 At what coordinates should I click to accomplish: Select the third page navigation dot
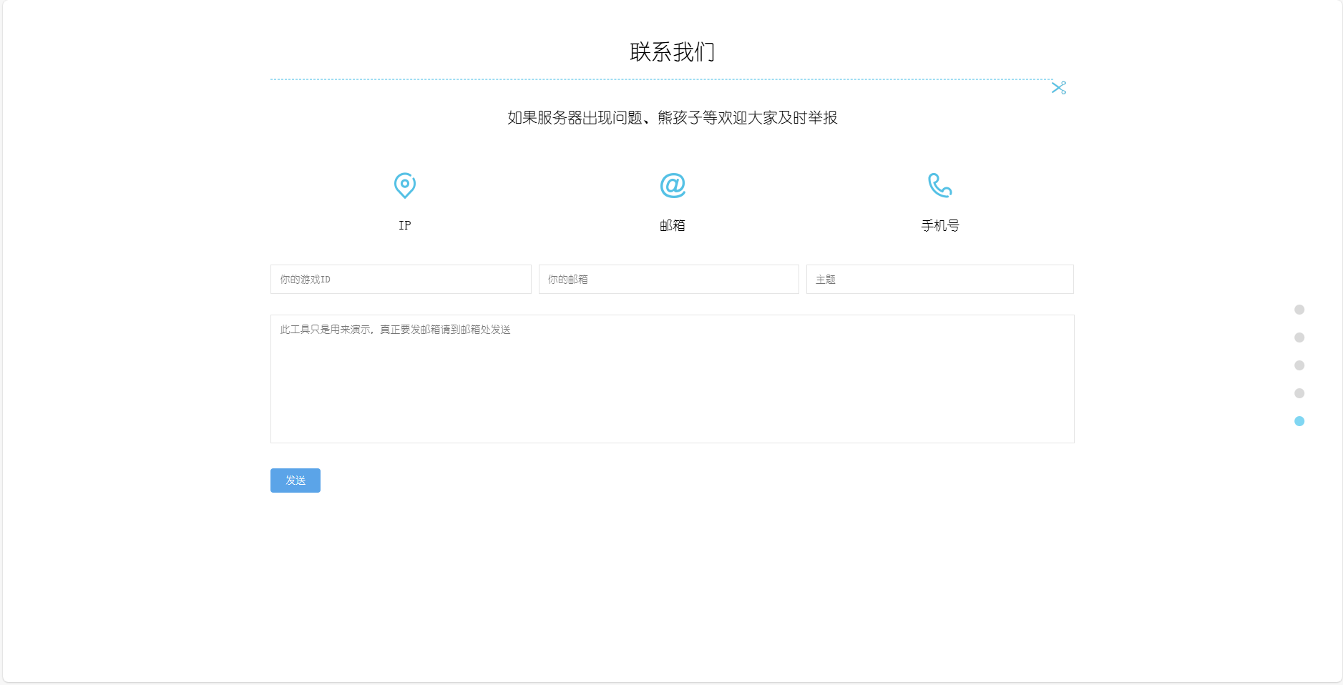(x=1299, y=365)
